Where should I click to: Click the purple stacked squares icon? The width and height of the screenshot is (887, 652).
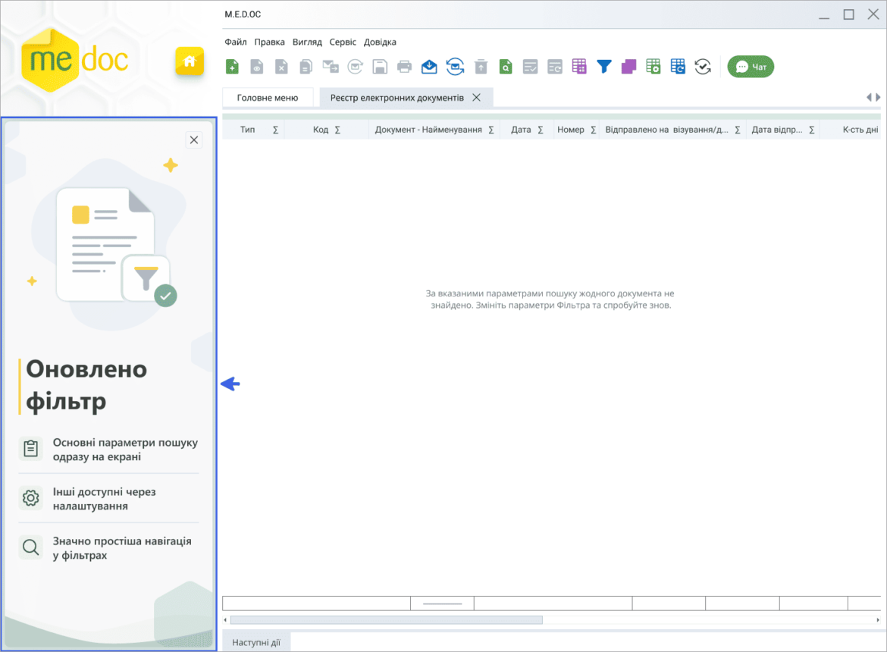(x=628, y=67)
